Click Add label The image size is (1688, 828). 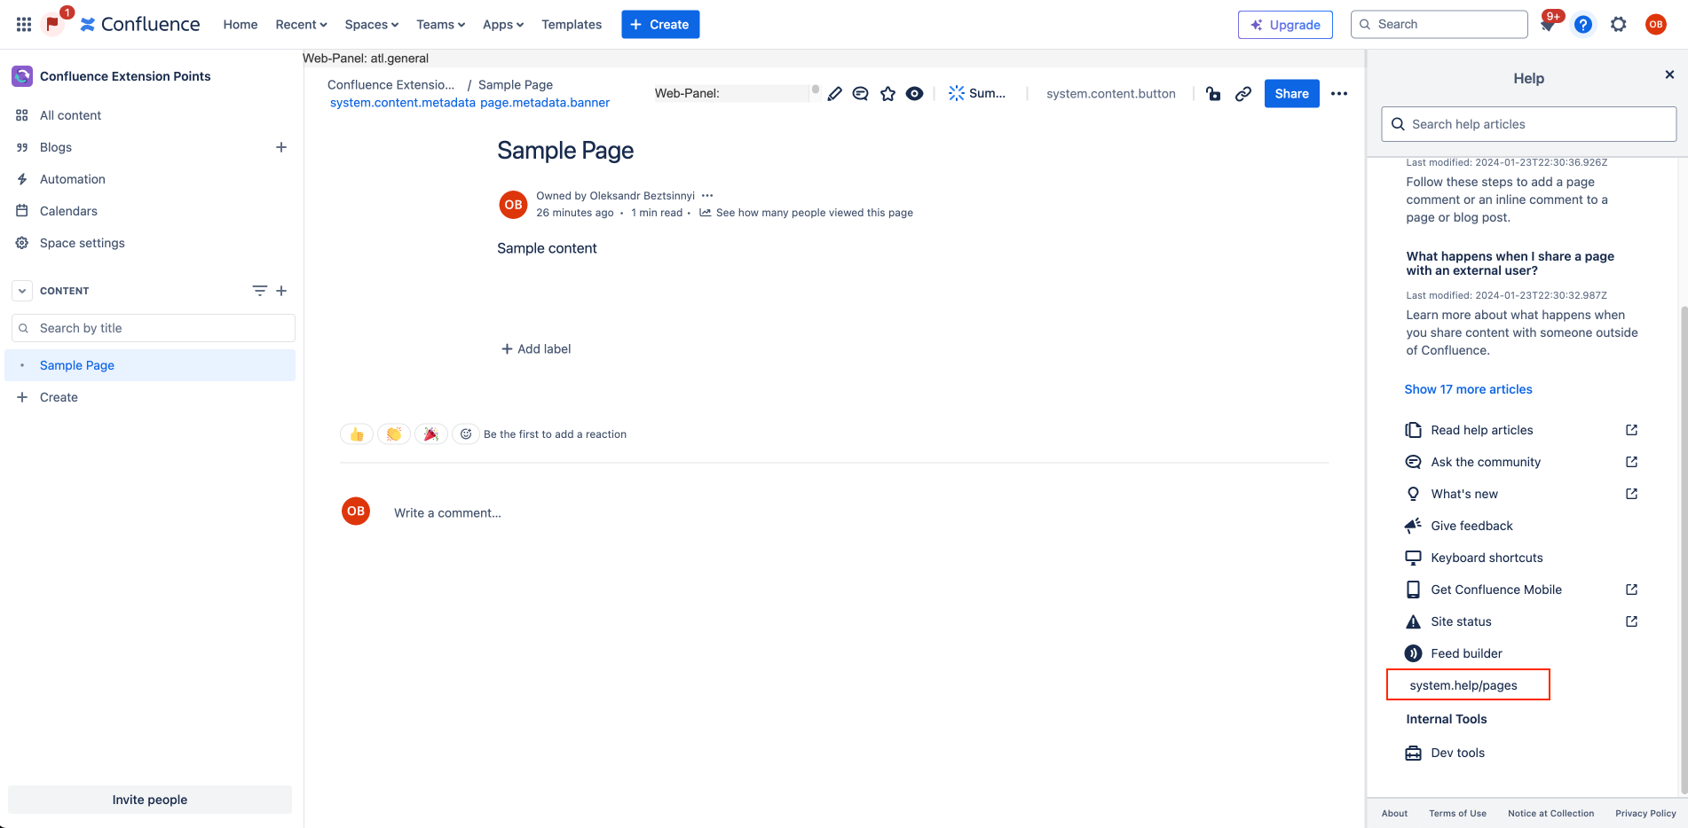click(536, 349)
